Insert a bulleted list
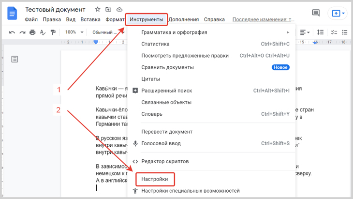353x199 pixels. coord(345,32)
